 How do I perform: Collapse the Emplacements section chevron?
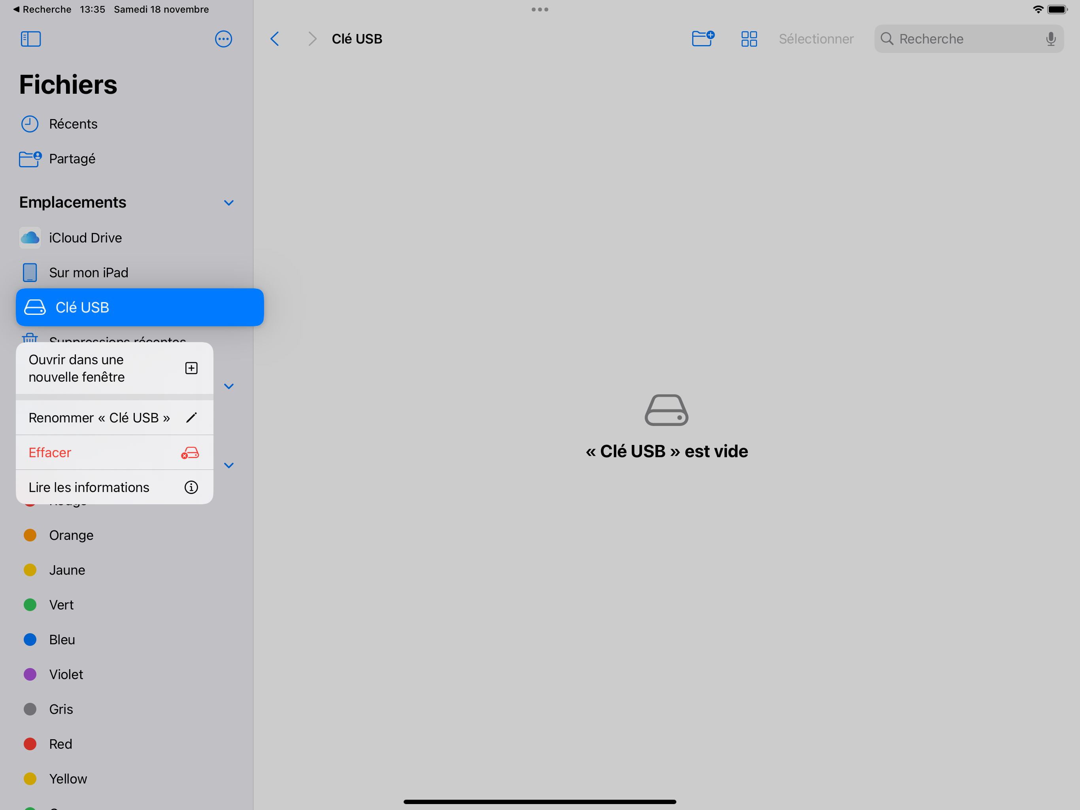[228, 203]
